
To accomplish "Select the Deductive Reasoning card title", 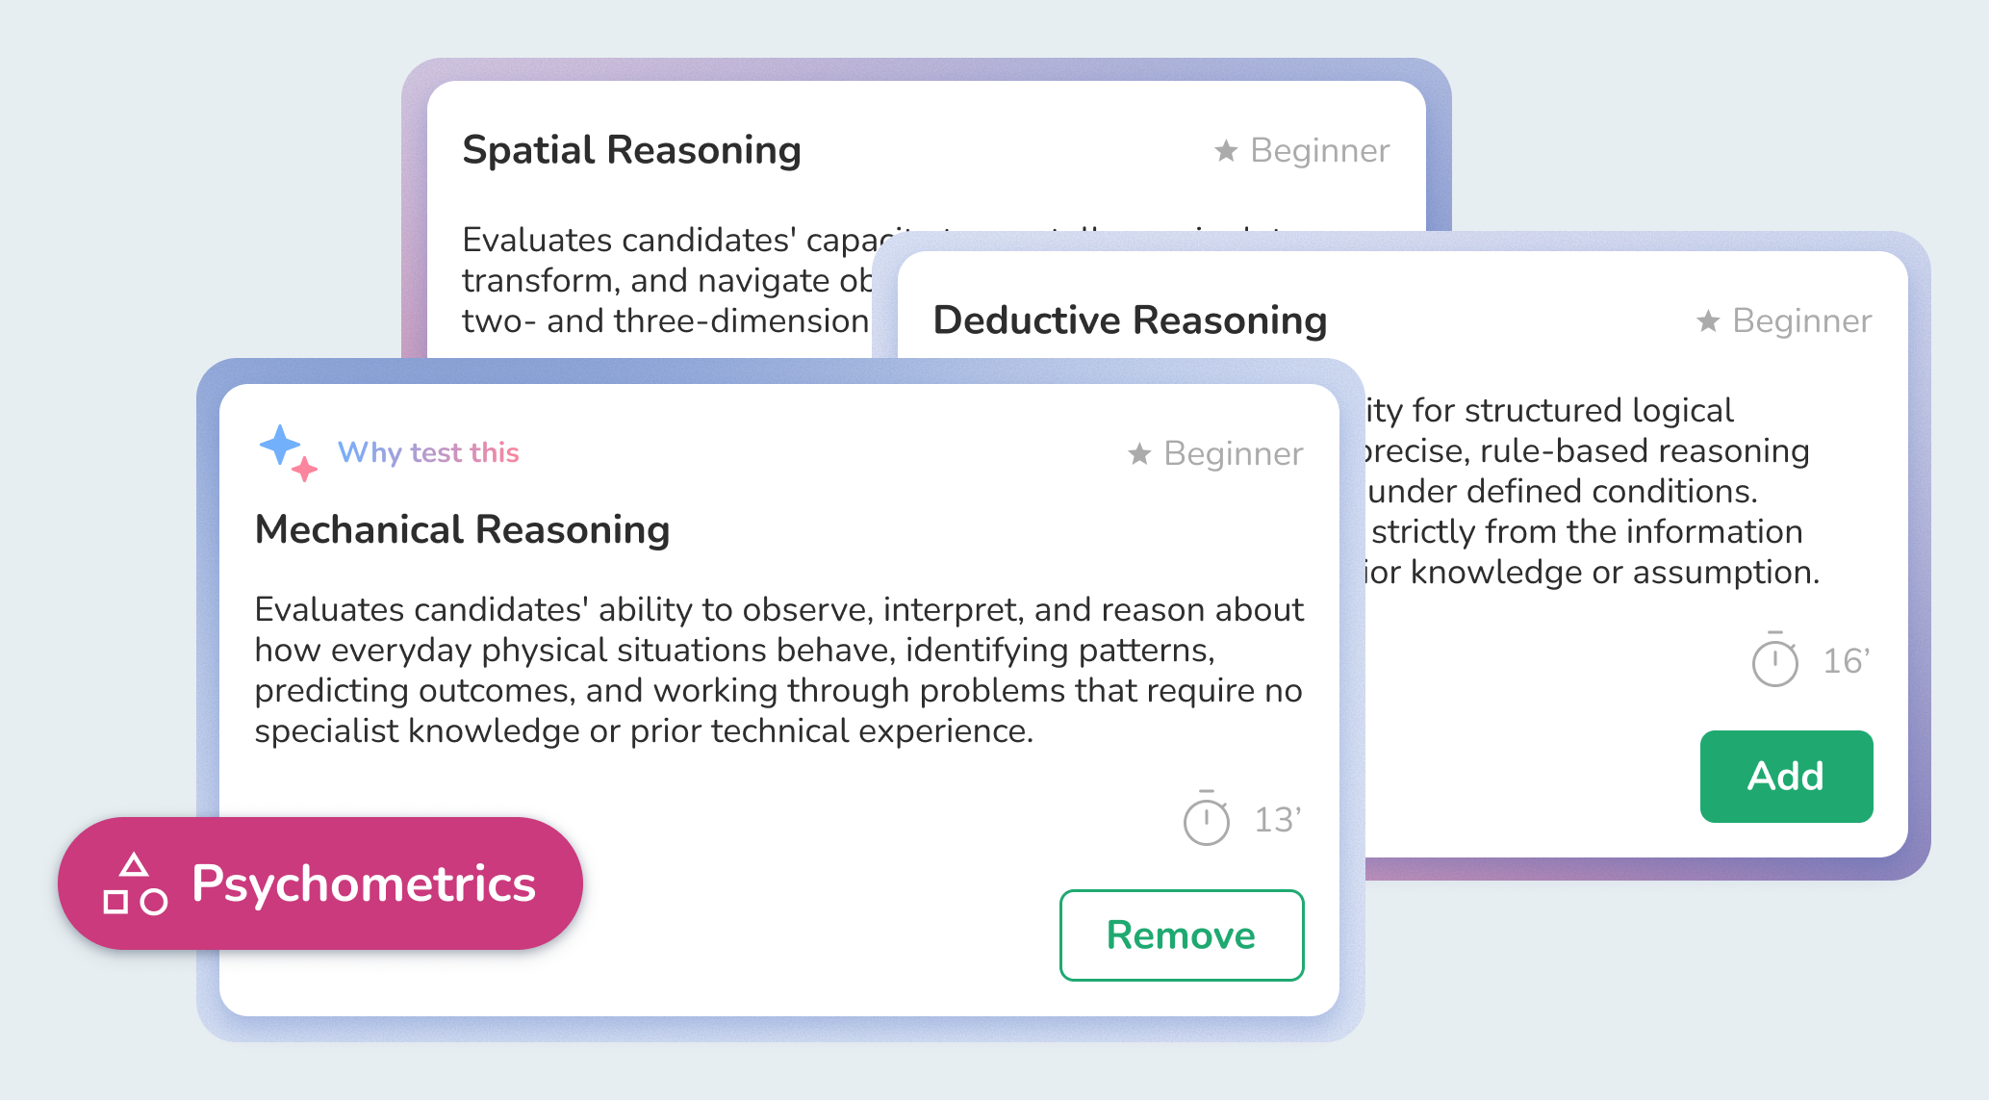I will tap(1130, 320).
